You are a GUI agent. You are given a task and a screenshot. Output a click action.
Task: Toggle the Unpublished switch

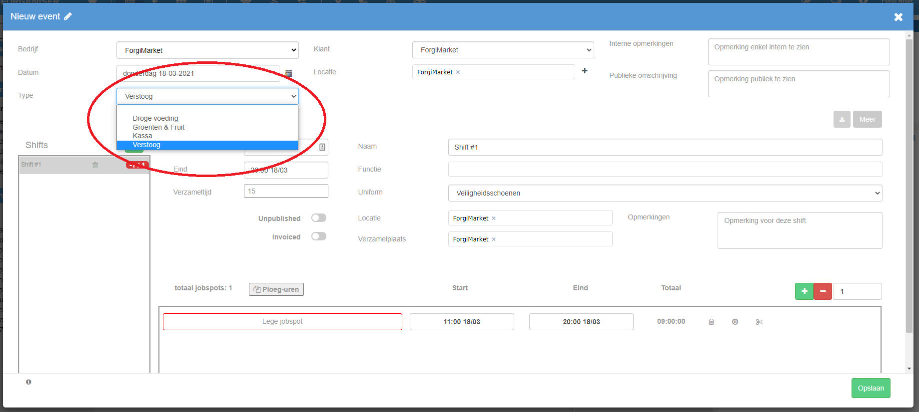pyautogui.click(x=318, y=218)
